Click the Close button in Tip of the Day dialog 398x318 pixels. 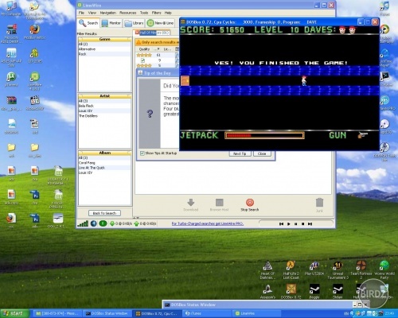click(x=262, y=153)
